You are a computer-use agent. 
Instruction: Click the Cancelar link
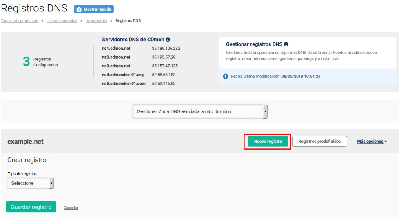tap(71, 208)
